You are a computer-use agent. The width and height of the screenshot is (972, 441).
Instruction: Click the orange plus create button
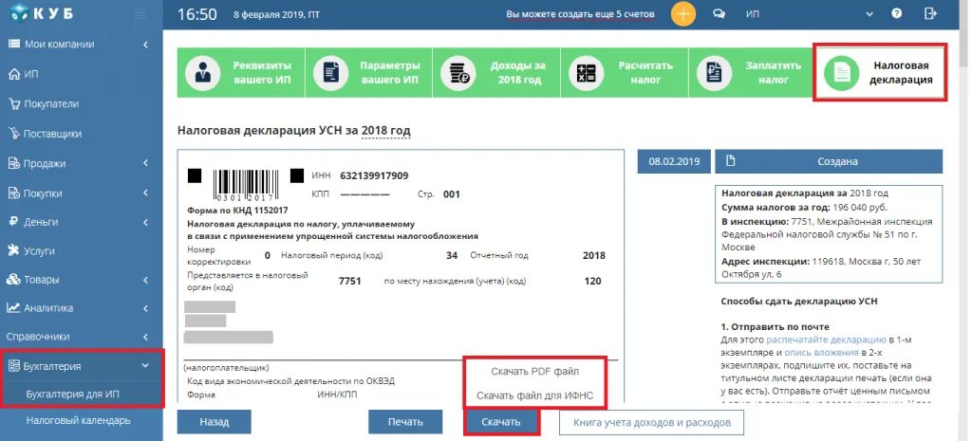[x=682, y=13]
